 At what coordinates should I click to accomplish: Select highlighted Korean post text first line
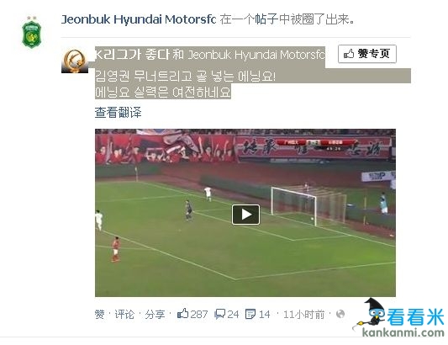[185, 76]
